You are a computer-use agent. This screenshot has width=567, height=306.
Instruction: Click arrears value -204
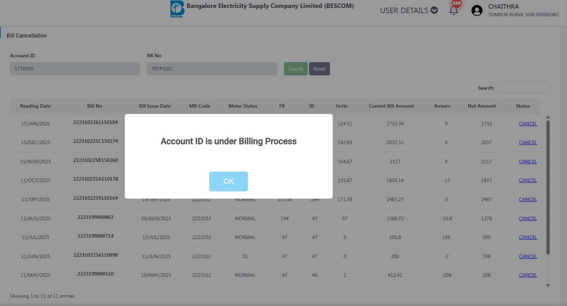click(446, 275)
